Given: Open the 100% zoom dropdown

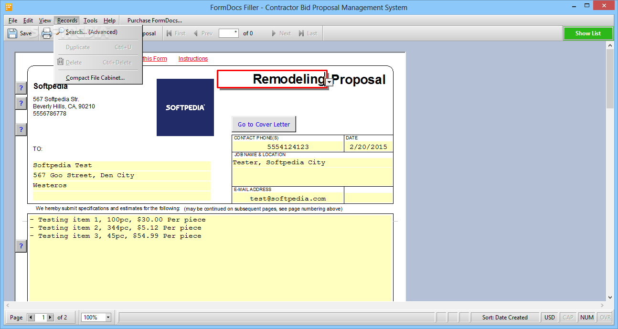Looking at the screenshot, I should pos(108,318).
